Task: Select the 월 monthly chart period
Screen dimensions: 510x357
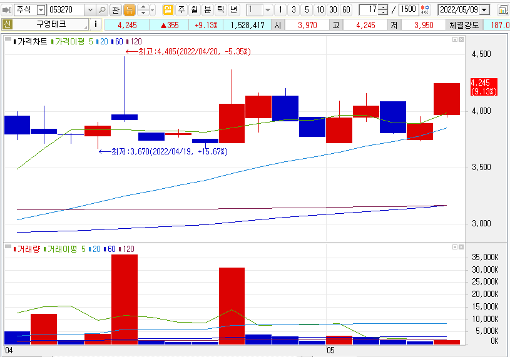Action: pyautogui.click(x=194, y=10)
